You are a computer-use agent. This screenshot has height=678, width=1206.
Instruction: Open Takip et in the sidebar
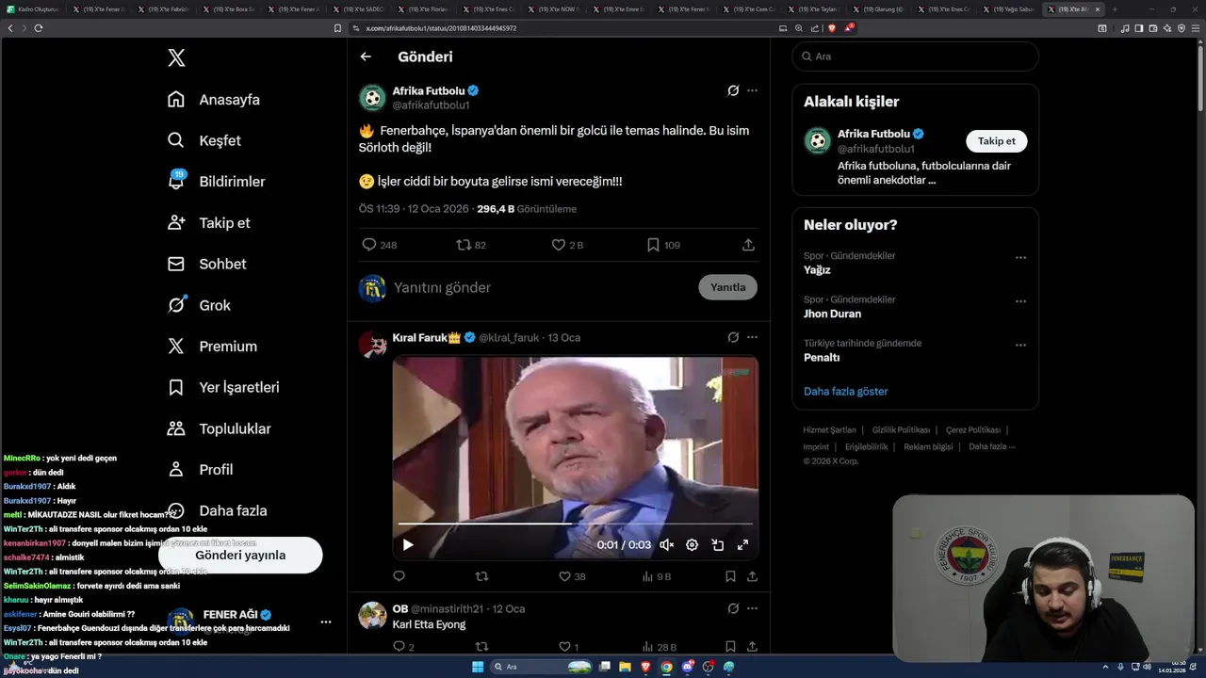tap(208, 223)
